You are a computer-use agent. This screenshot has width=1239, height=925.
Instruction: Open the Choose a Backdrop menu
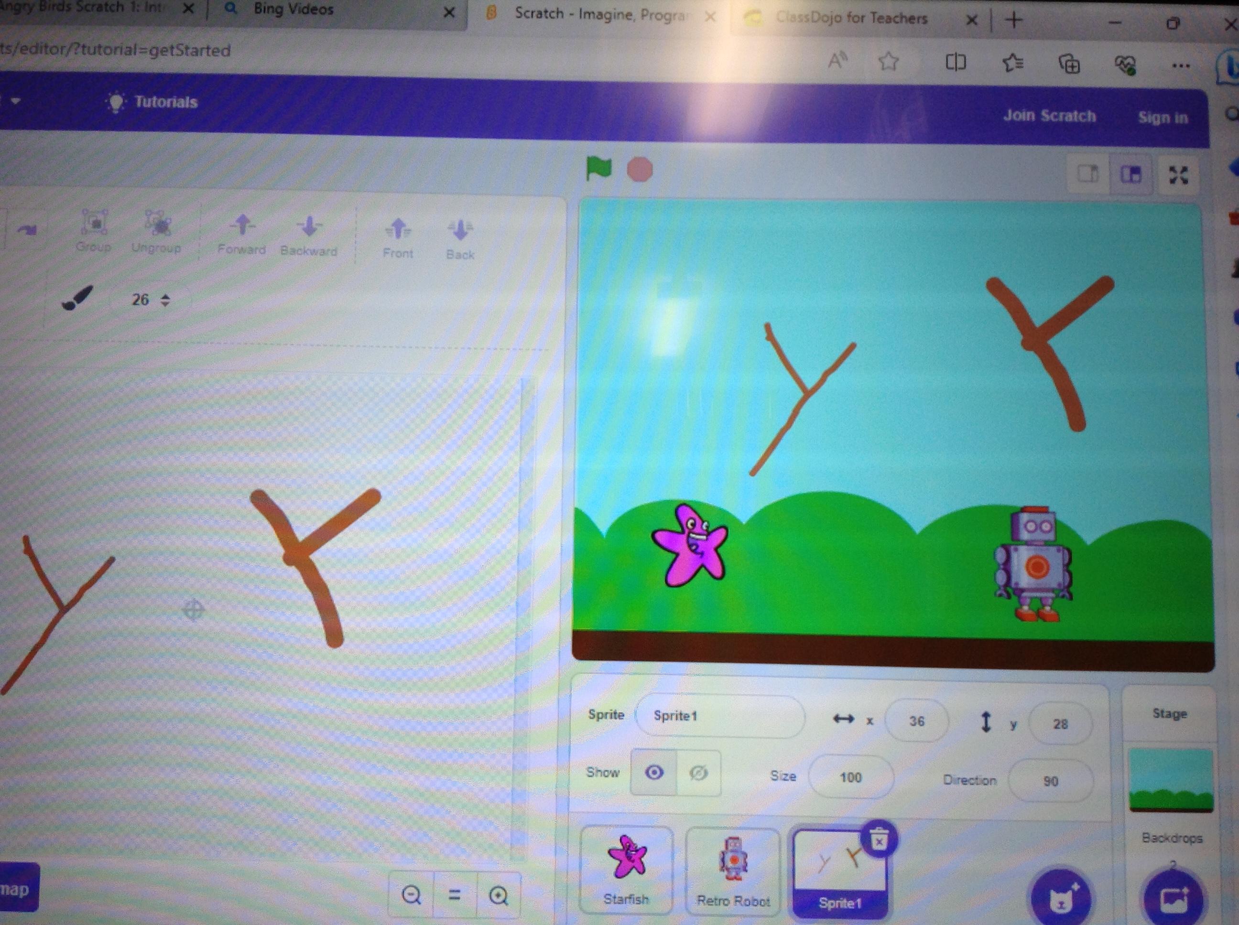pyautogui.click(x=1174, y=899)
